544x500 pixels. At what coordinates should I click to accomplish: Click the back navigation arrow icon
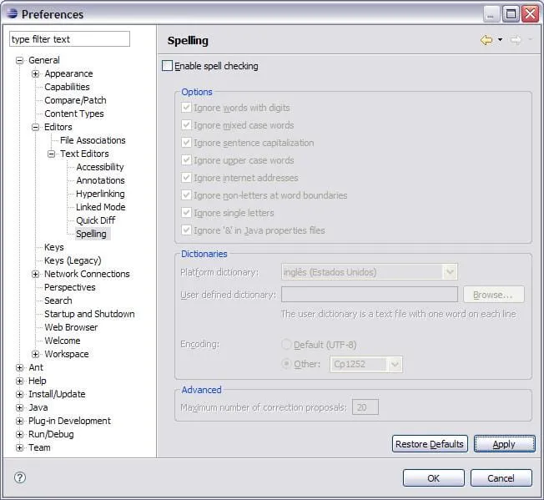(486, 40)
